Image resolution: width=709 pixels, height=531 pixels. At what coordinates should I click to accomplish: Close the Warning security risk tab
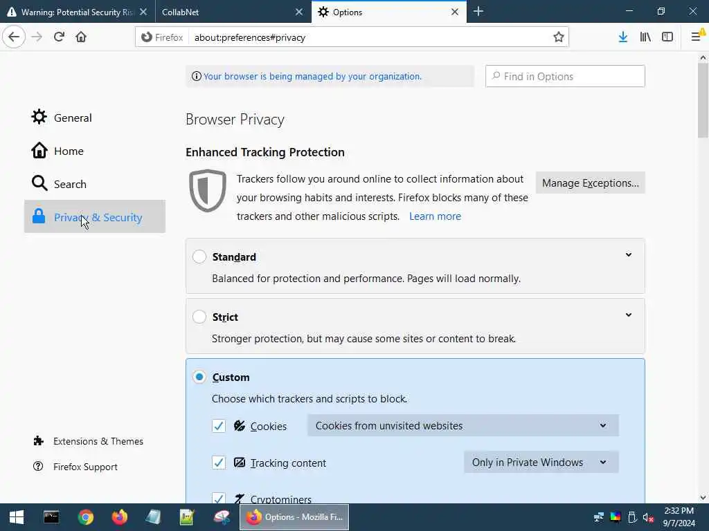tap(143, 12)
